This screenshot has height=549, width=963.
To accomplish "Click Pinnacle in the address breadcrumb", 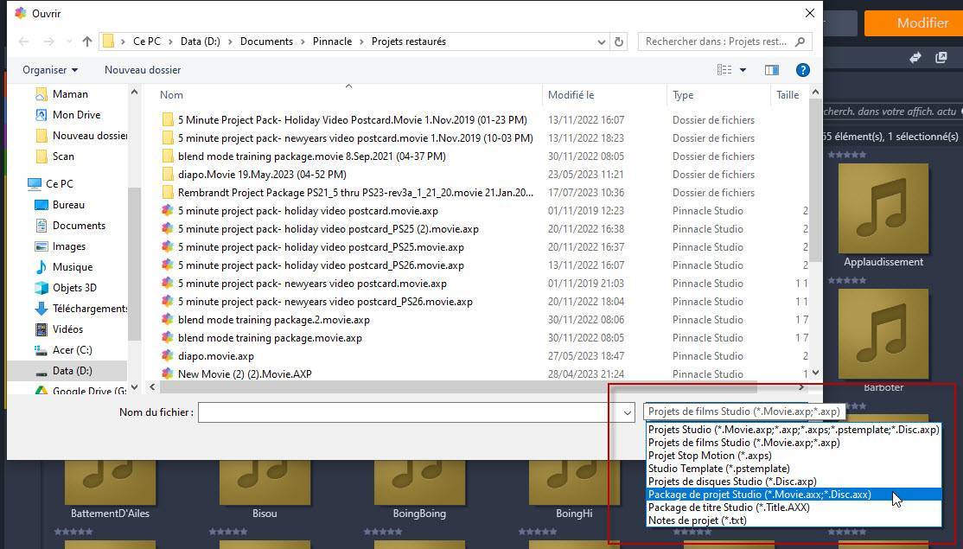I will 332,41.
